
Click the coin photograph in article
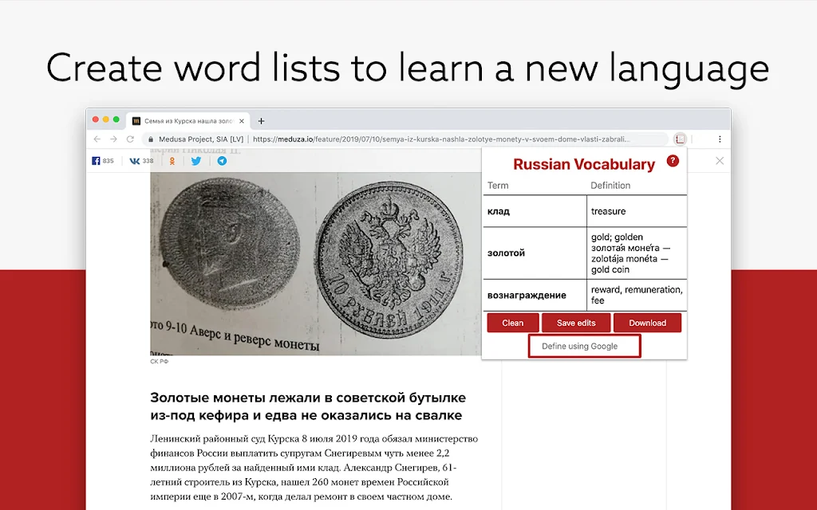click(315, 264)
